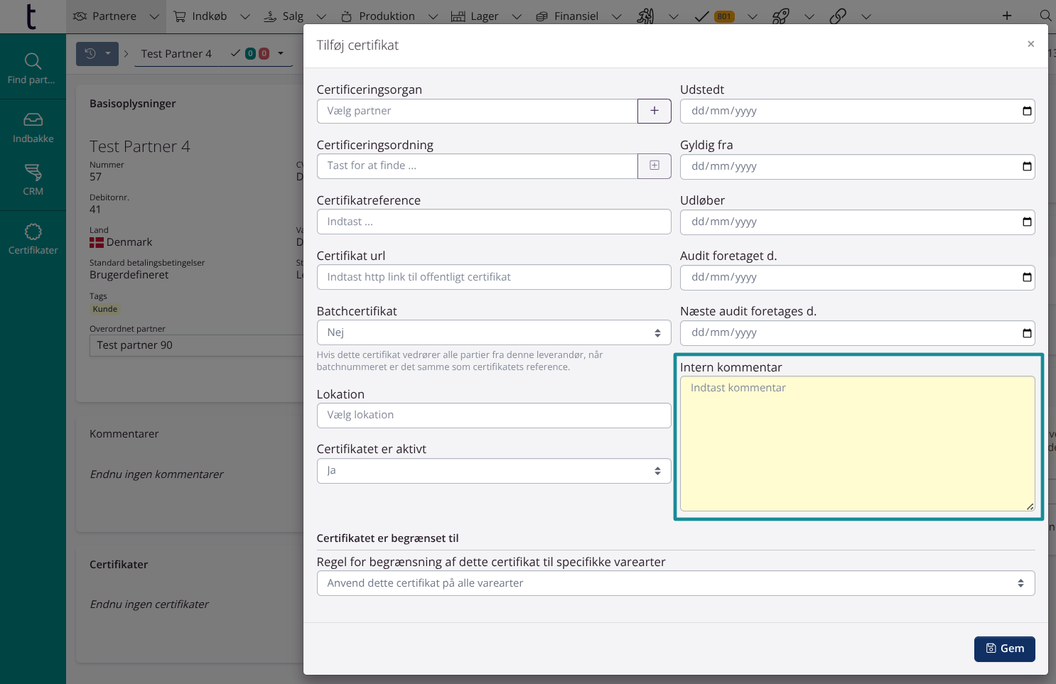Click the Vælg lokation field
Viewport: 1056px width, 684px height.
[x=493, y=416]
